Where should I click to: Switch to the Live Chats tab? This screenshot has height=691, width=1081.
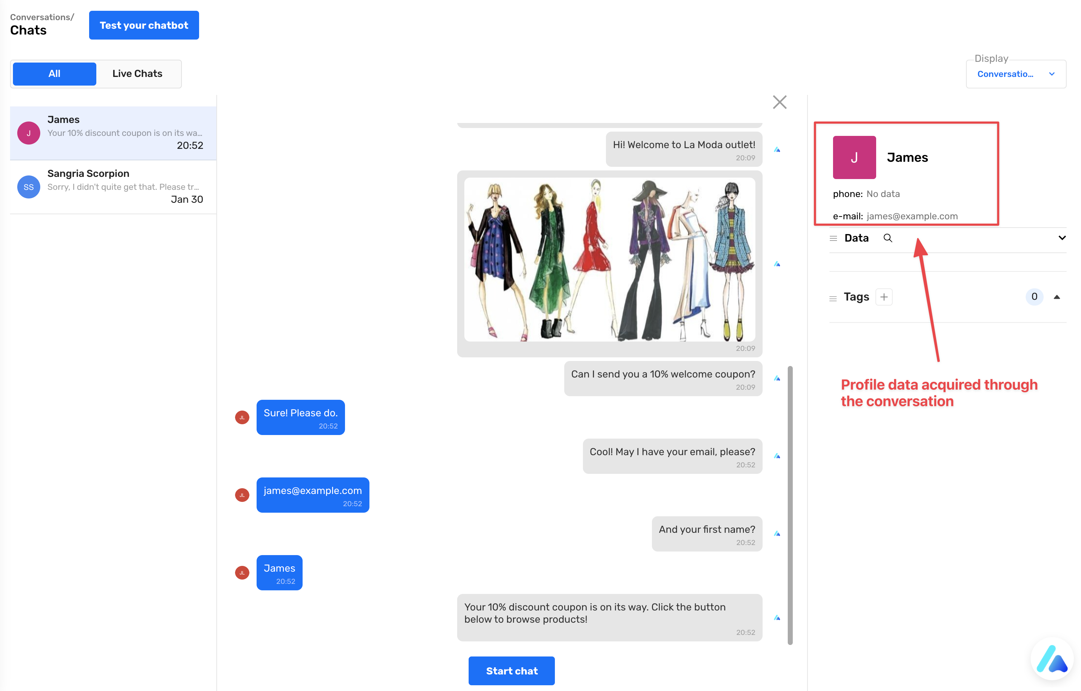137,74
